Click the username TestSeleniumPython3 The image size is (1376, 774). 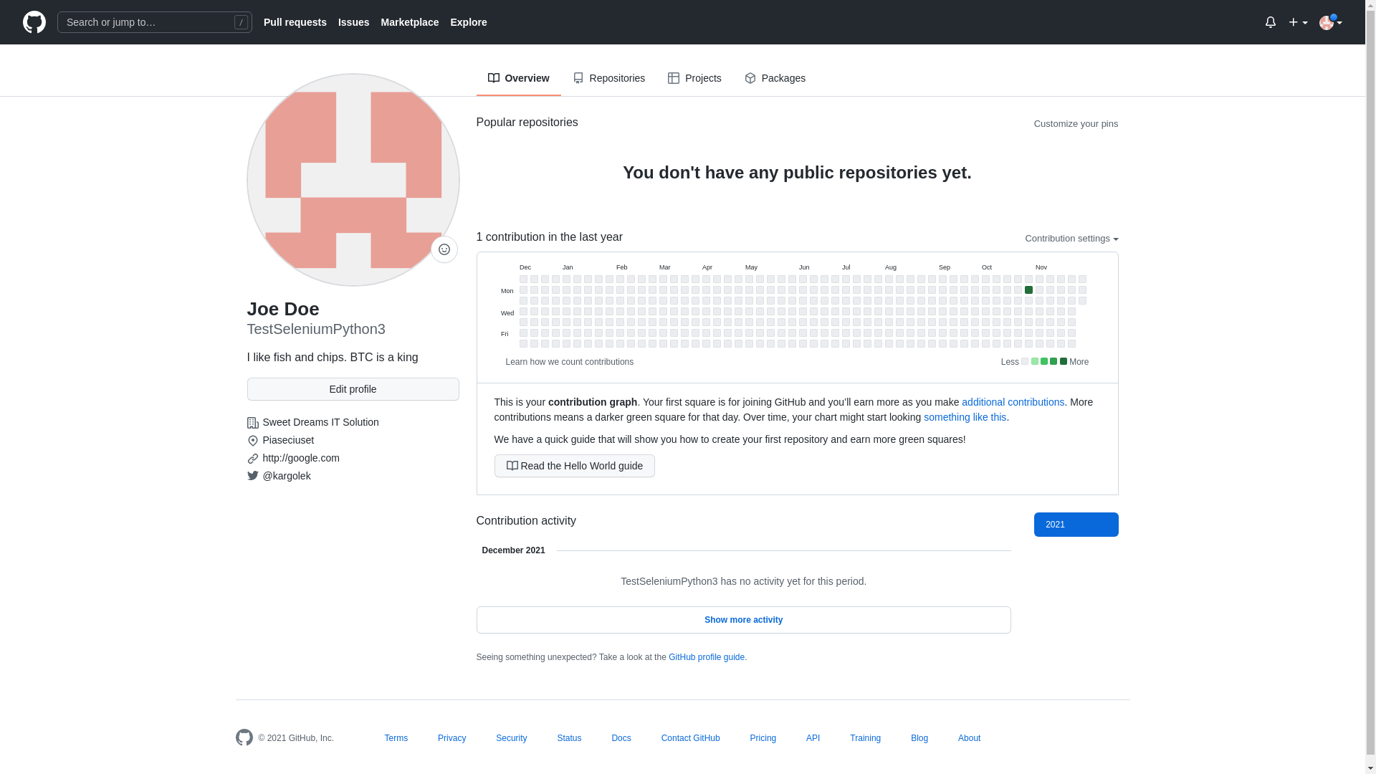tap(316, 329)
